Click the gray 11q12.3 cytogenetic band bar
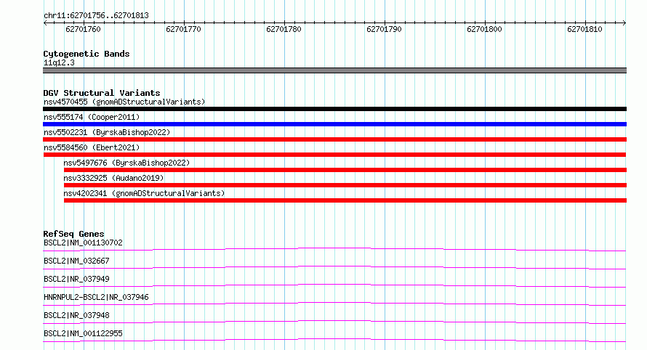Viewport: 647px width, 350px height. (334, 70)
